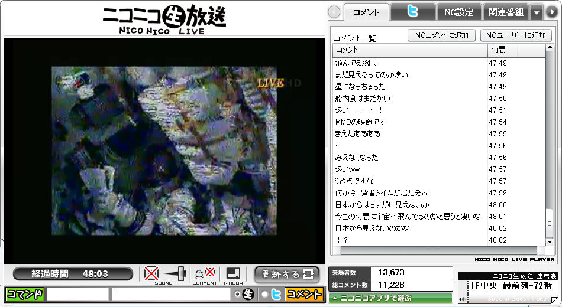The width and height of the screenshot is (562, 307).
Task: Toggle comment display with the COMMENT icon
Action: pos(205,273)
